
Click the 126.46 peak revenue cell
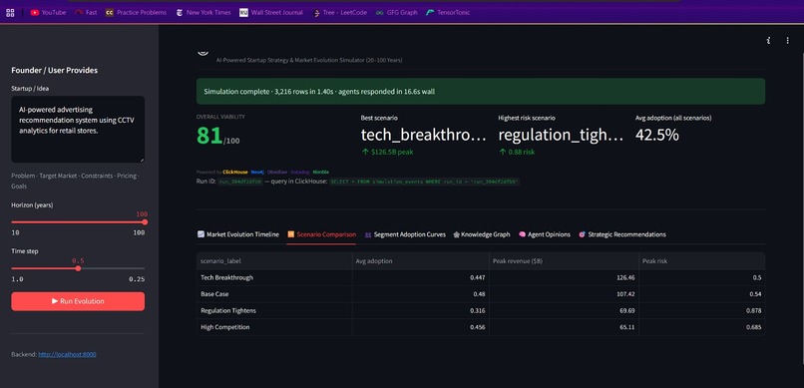[564, 278]
